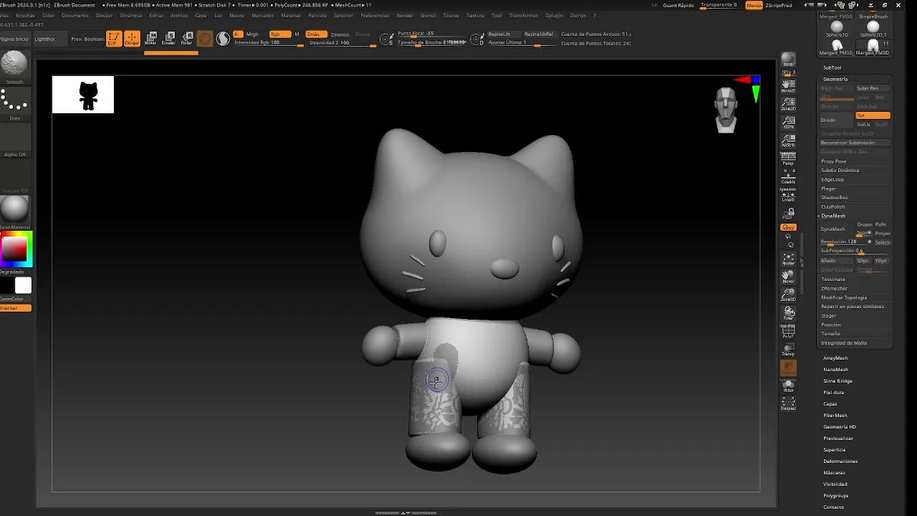Image resolution: width=917 pixels, height=516 pixels.
Task: Open the Dots stroke selector
Action: coord(14,103)
